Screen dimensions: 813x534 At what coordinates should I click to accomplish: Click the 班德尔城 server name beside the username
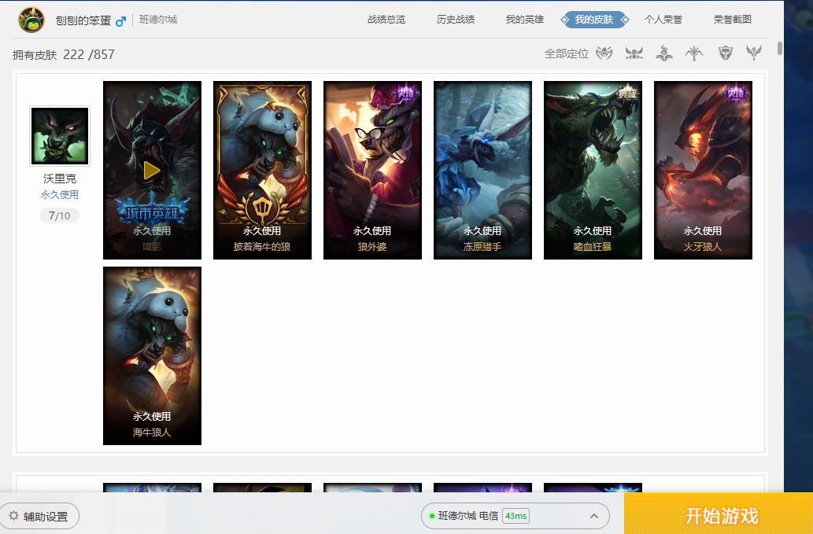click(158, 20)
